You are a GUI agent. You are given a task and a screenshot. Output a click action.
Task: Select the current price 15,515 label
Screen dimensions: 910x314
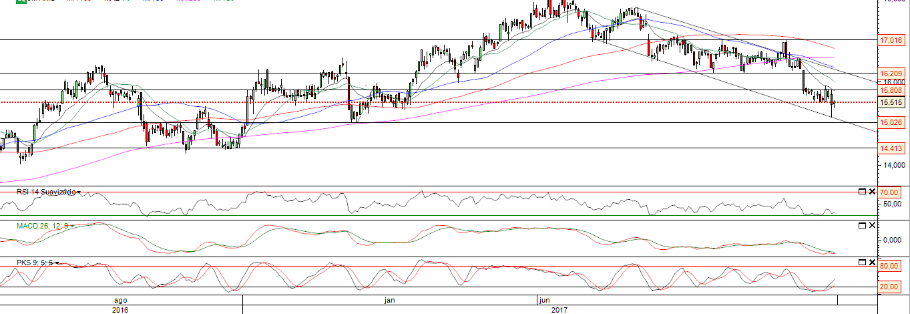(x=892, y=102)
